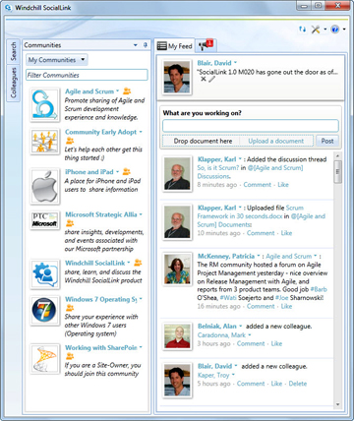This screenshot has height=421, width=354.
Task: Open the tools wrench icon in toolbar
Action: click(316, 30)
